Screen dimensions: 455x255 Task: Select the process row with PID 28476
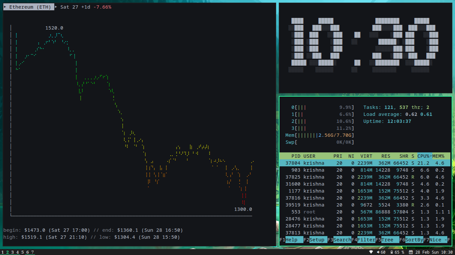[x=365, y=219]
